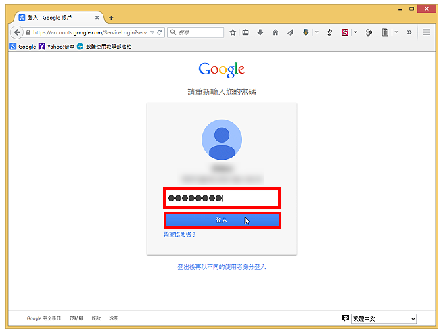Click the padlock site security icon
This screenshot has width=441, height=334.
28,32
